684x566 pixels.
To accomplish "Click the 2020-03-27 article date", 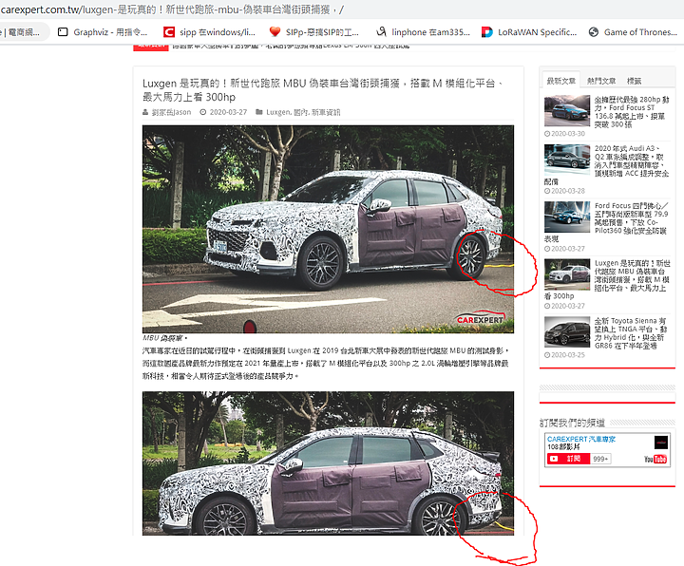I will (228, 112).
